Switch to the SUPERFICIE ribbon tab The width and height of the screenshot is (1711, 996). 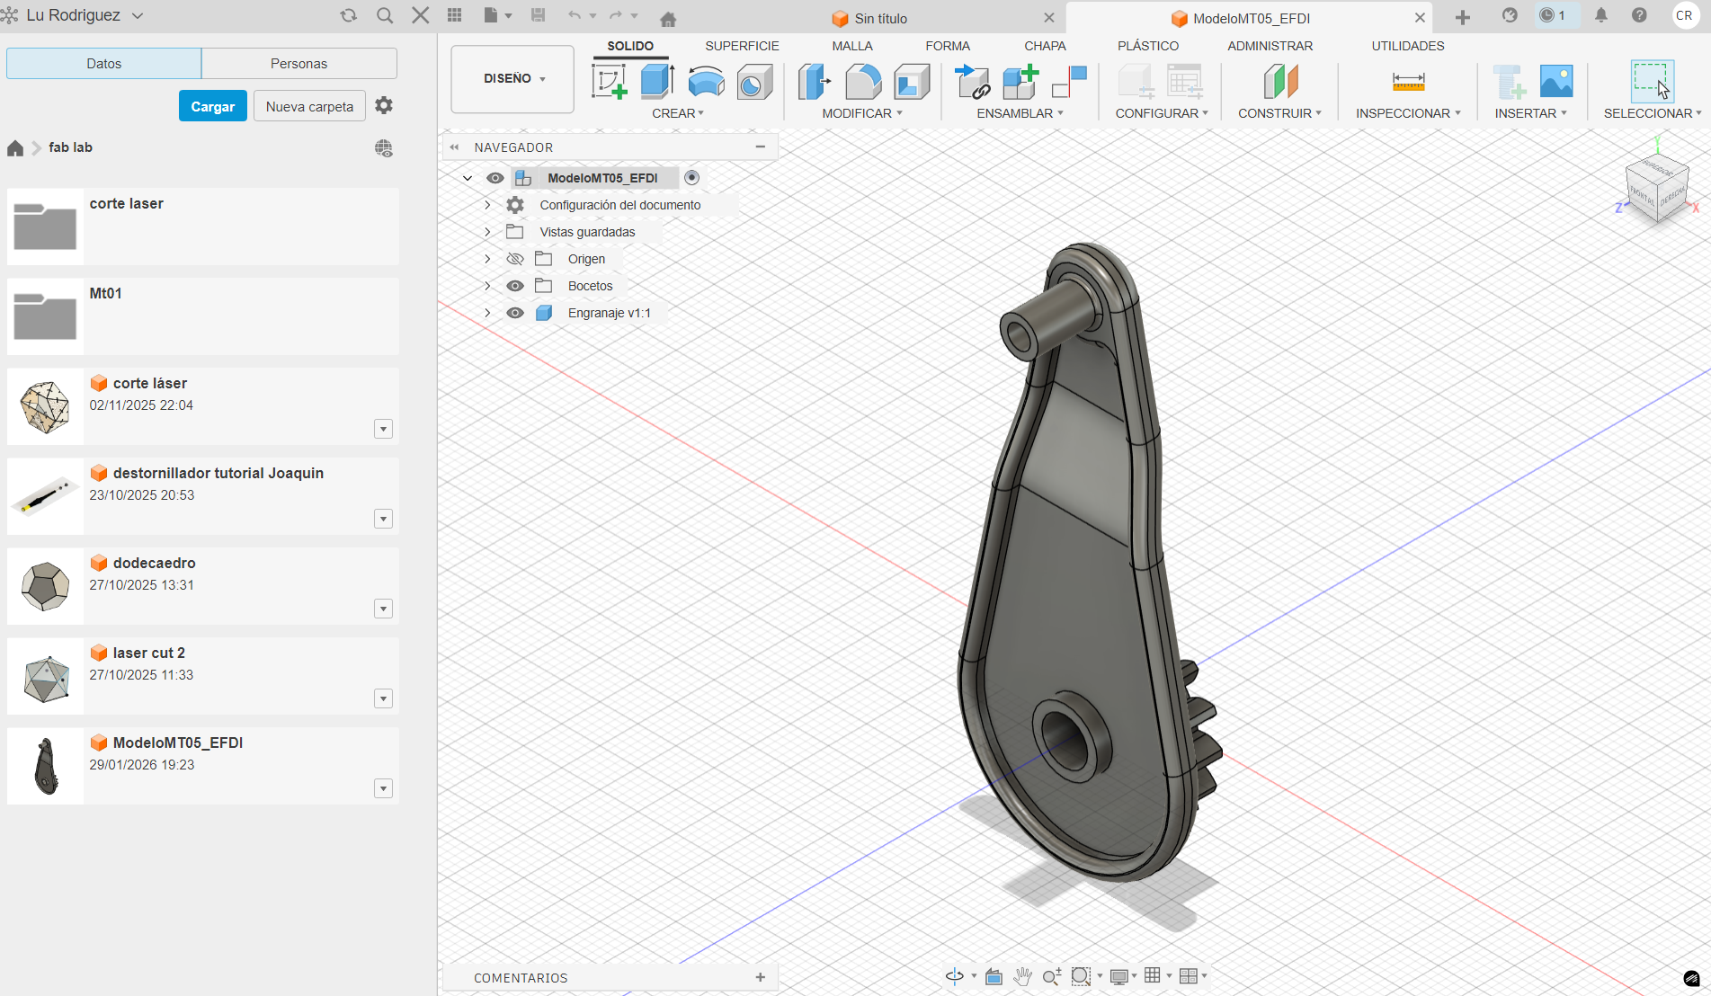pyautogui.click(x=742, y=46)
